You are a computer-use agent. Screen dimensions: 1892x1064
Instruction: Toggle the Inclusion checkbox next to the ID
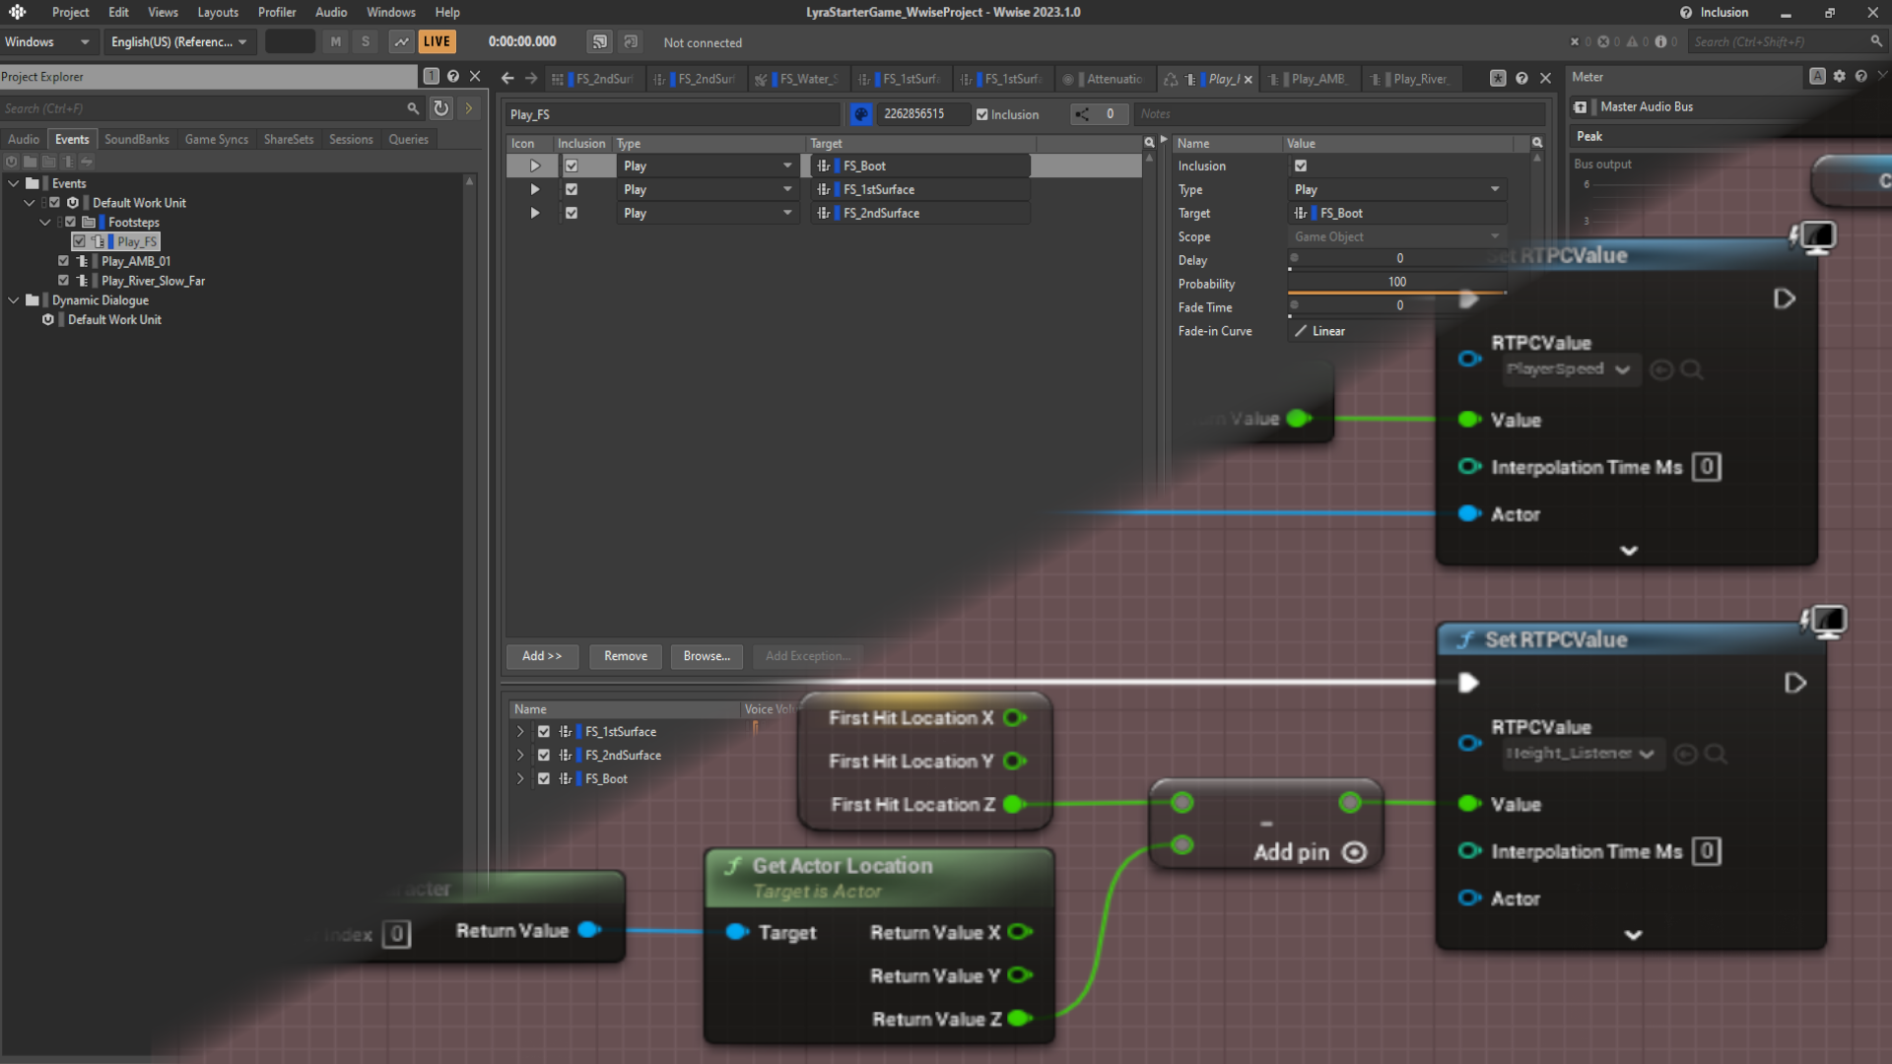[x=981, y=114]
